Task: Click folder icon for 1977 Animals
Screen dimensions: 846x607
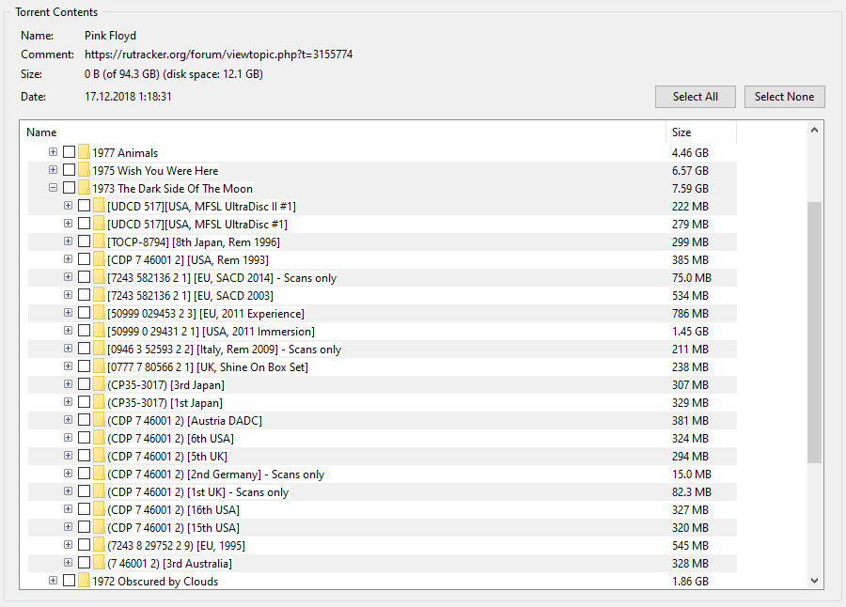Action: [84, 152]
